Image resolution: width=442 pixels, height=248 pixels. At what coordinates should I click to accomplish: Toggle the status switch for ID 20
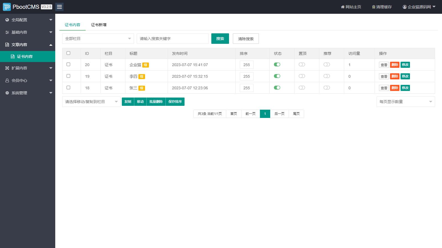coord(277,64)
